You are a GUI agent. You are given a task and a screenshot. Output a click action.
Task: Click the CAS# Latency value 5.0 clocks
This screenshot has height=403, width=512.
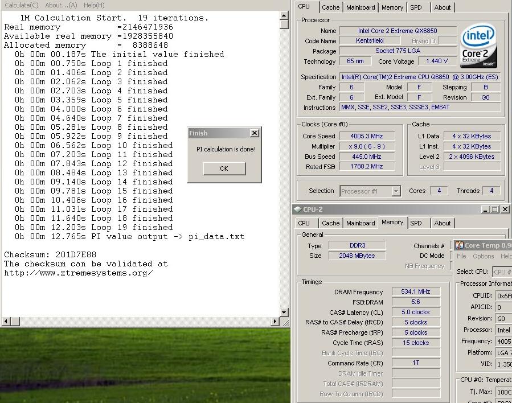click(416, 312)
